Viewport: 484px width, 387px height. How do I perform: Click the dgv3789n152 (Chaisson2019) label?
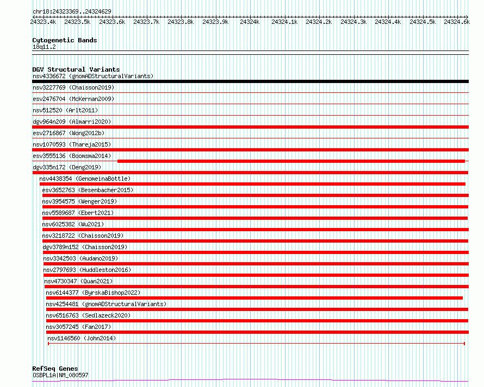click(85, 247)
